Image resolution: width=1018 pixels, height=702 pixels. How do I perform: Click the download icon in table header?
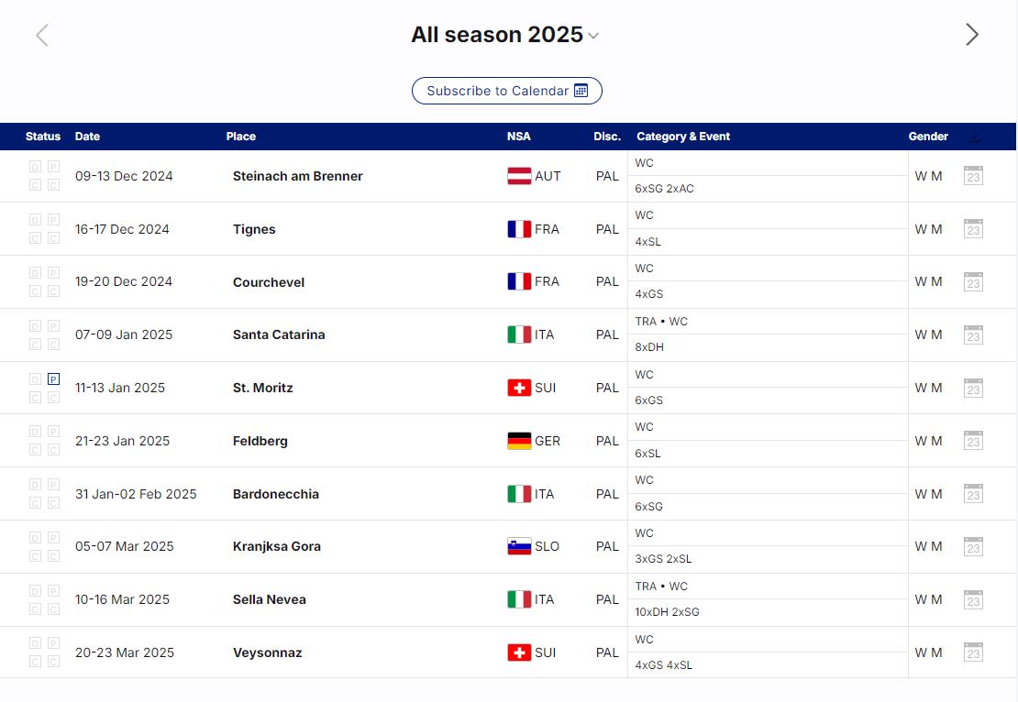pos(974,137)
